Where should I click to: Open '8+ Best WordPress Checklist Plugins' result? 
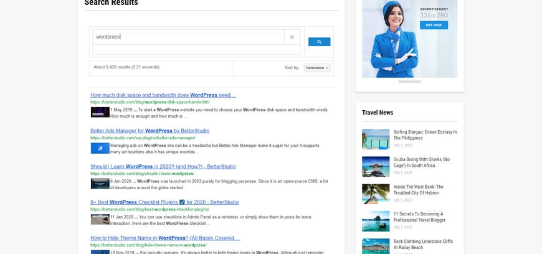(x=164, y=202)
